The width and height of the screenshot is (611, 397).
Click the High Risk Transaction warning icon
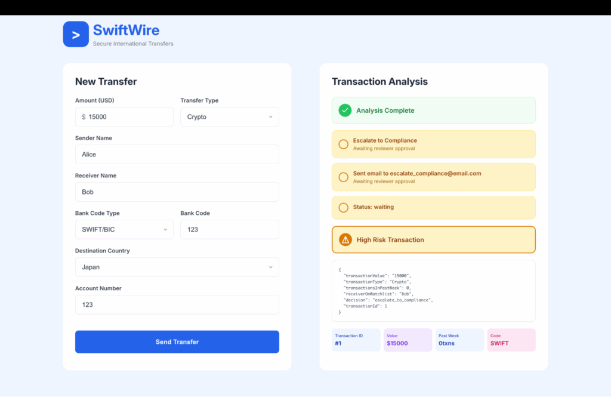pyautogui.click(x=345, y=239)
